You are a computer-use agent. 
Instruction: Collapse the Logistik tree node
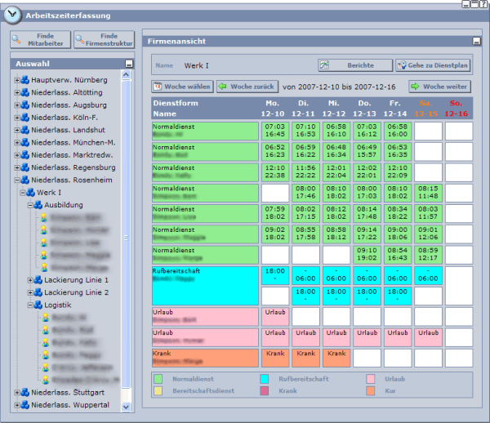30,305
